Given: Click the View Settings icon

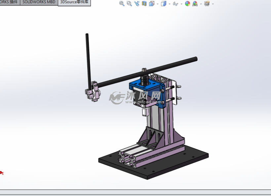Looking at the screenshot, I should 207,4.
